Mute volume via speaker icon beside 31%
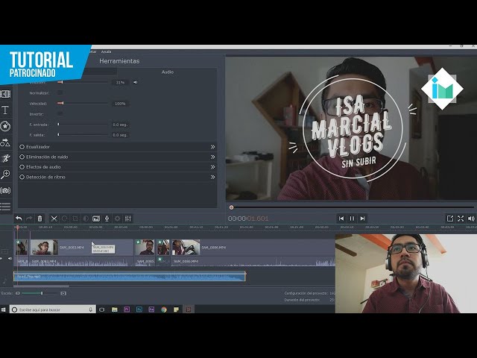This screenshot has height=358, width=477. 136,82
